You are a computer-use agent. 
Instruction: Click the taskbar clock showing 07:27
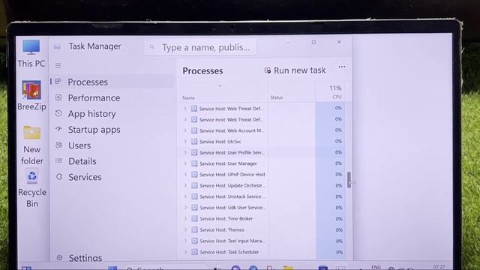(439, 267)
